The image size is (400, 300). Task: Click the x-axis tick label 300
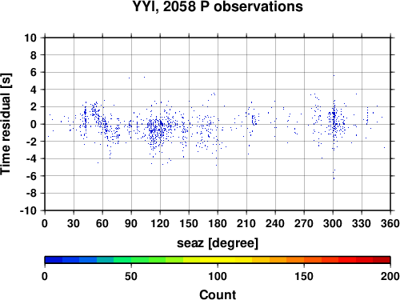pos(333,223)
